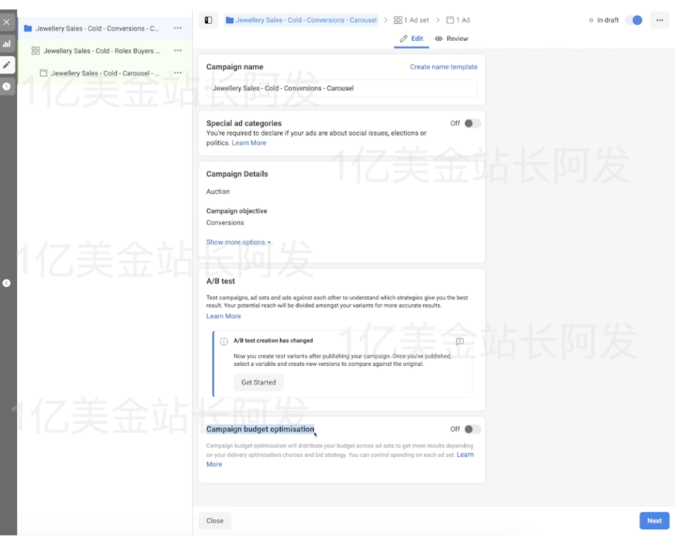The width and height of the screenshot is (683, 536).
Task: Open the three-dot menu near In draft
Action: [x=660, y=20]
